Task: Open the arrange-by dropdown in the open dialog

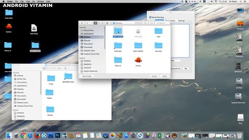Action: pyautogui.click(x=108, y=23)
